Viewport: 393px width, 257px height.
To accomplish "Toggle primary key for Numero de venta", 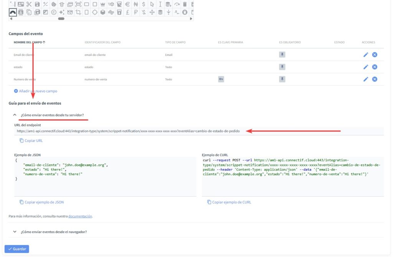I will [x=221, y=79].
